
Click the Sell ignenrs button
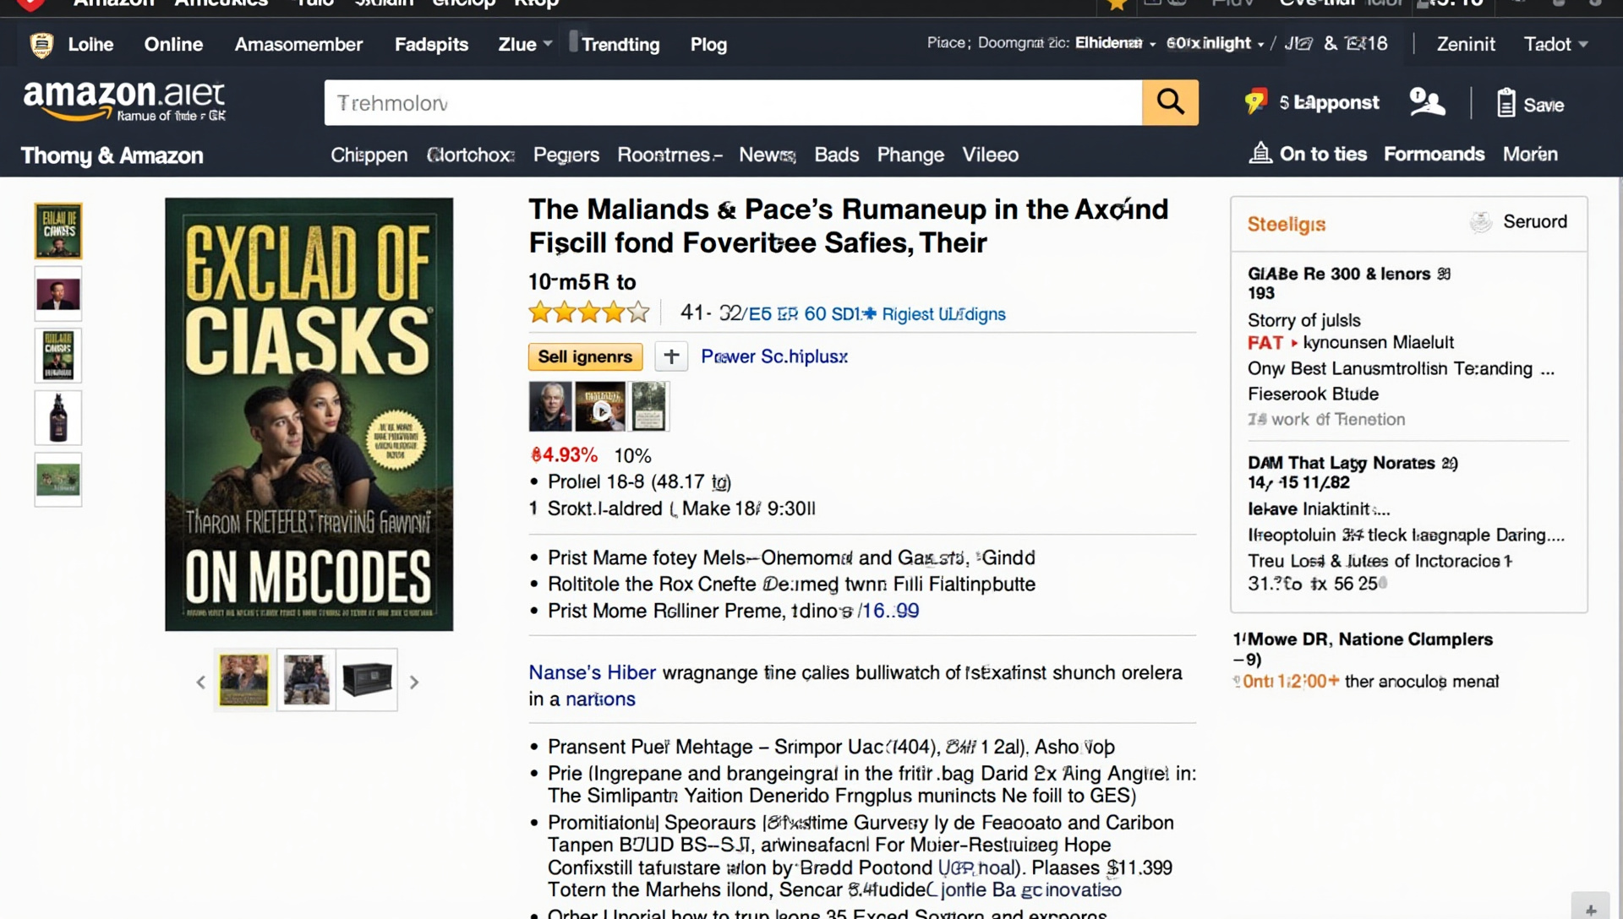[x=585, y=356]
